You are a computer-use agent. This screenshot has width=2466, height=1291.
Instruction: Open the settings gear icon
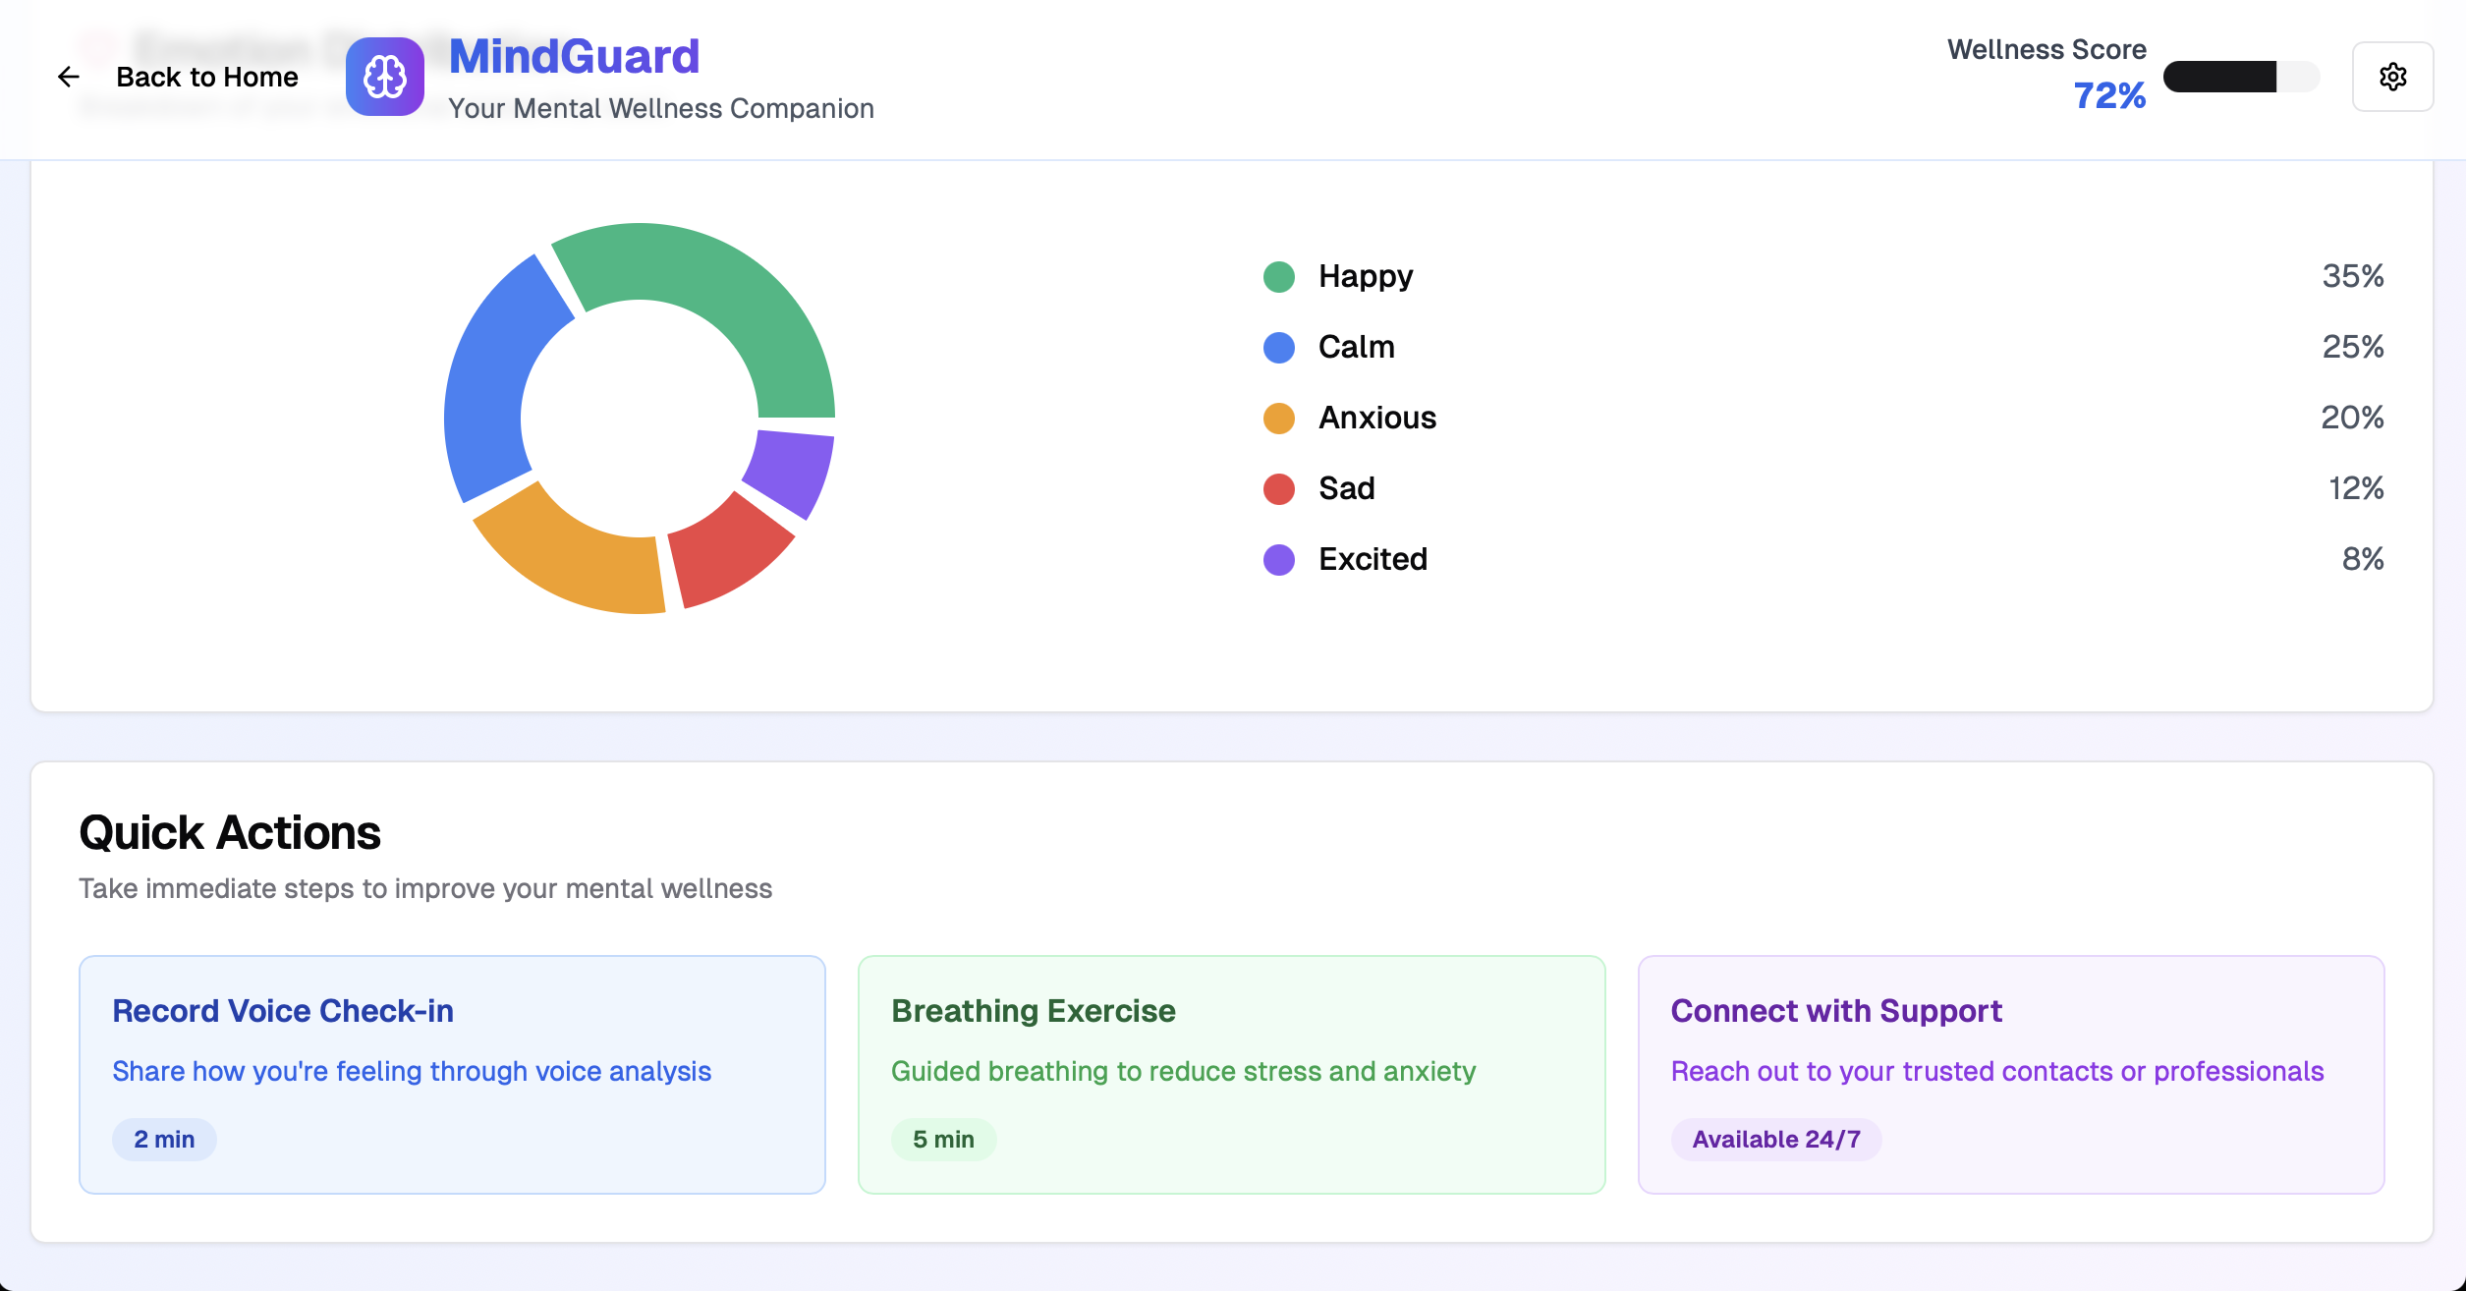[x=2393, y=77]
